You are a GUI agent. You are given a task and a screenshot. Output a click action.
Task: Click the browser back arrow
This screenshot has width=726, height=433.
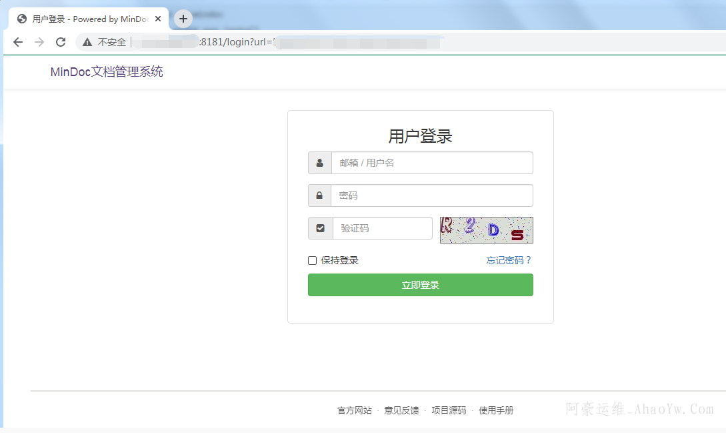tap(18, 42)
